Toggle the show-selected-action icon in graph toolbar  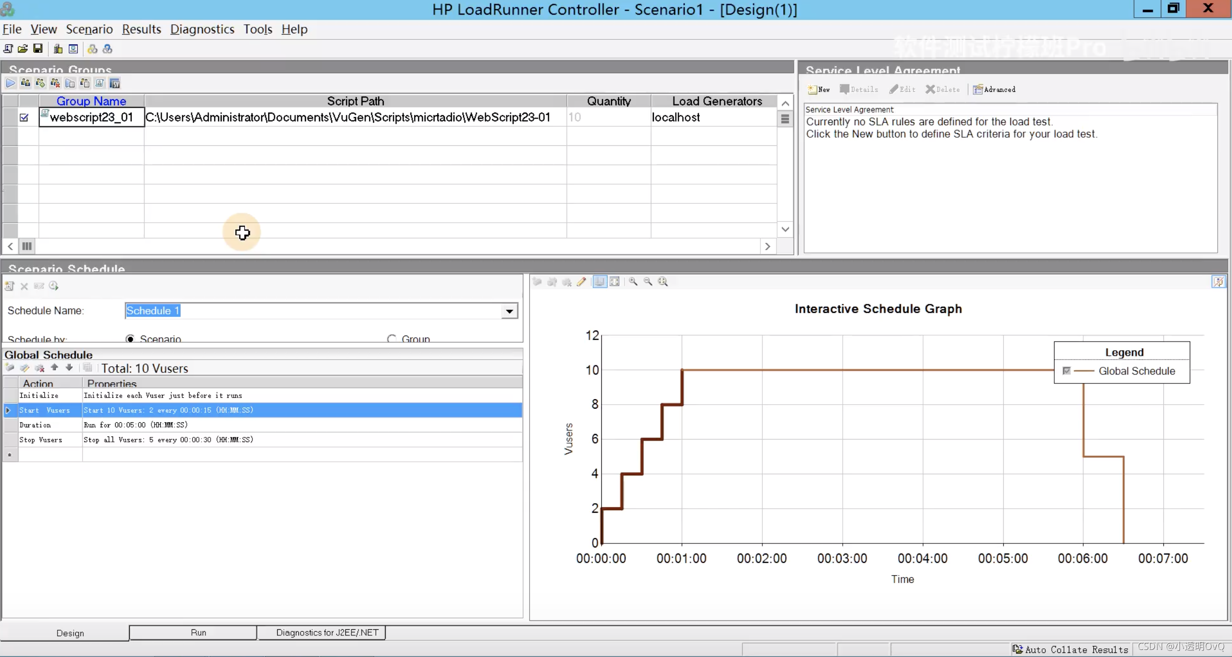click(x=599, y=282)
